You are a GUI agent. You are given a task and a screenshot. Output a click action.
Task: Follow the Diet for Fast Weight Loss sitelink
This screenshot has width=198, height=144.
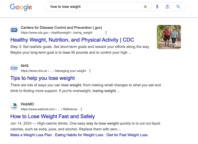(x=127, y=135)
